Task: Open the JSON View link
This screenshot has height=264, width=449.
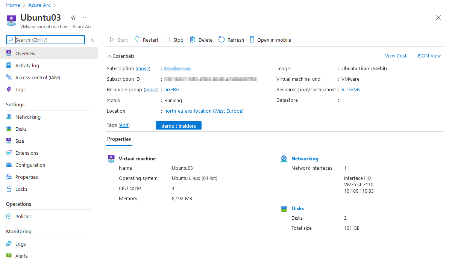Action: point(429,56)
